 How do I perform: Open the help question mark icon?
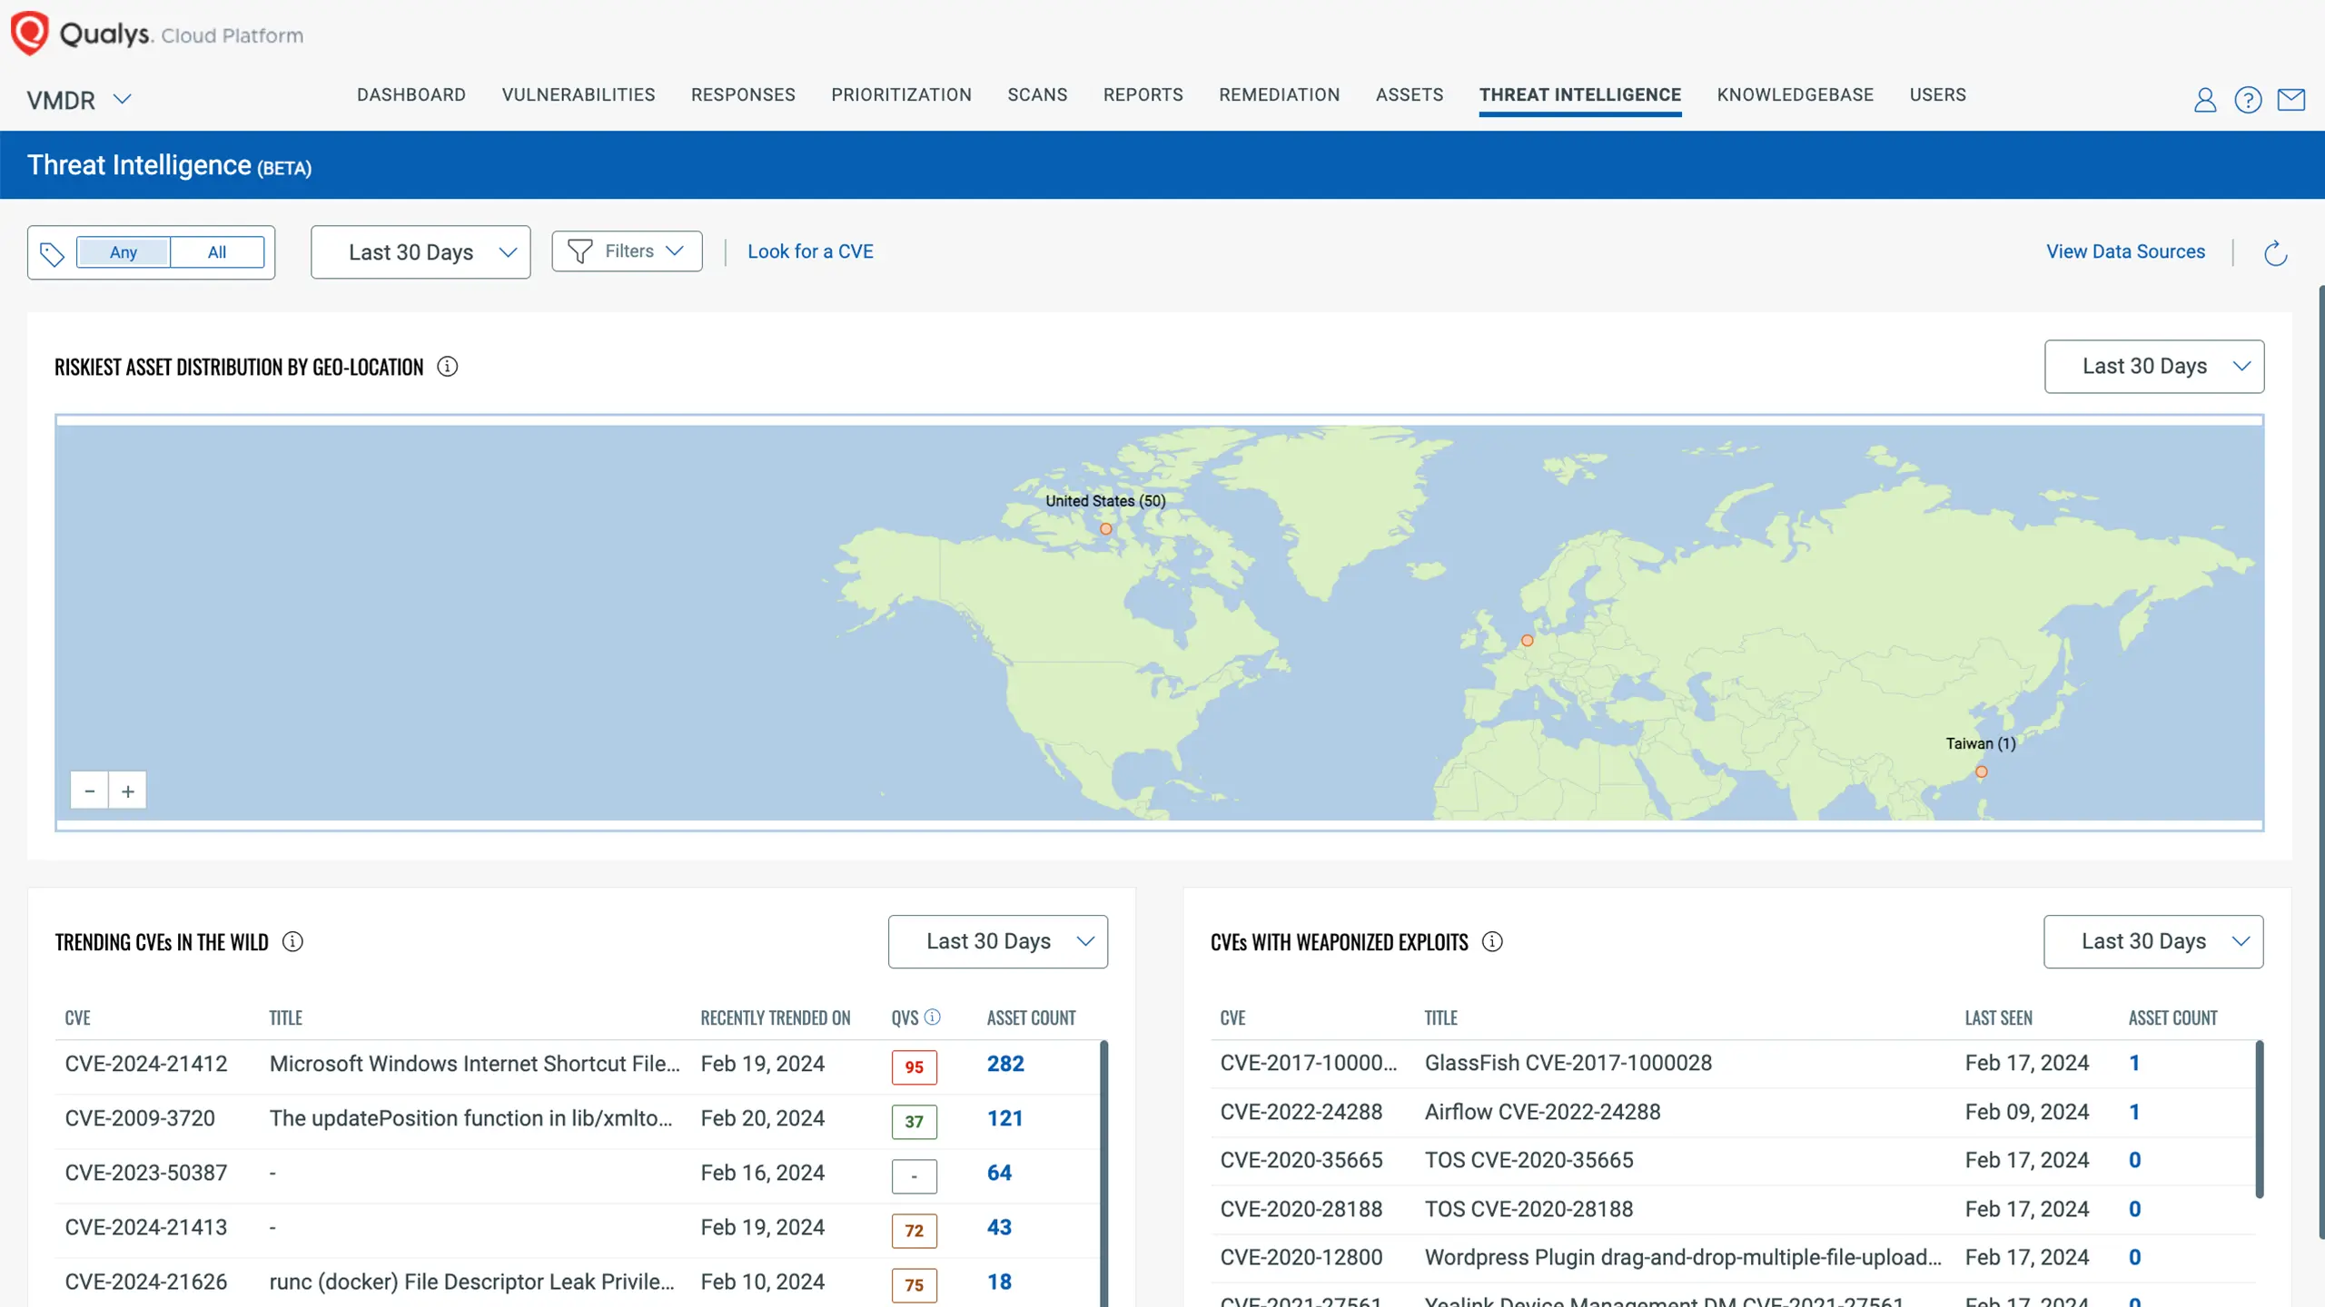click(x=2248, y=100)
